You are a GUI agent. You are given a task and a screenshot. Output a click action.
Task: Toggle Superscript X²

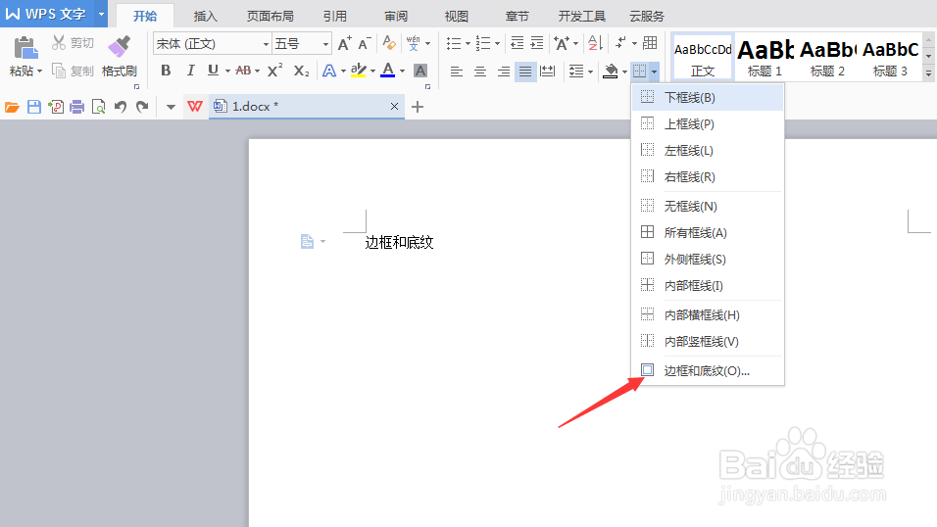click(x=274, y=71)
